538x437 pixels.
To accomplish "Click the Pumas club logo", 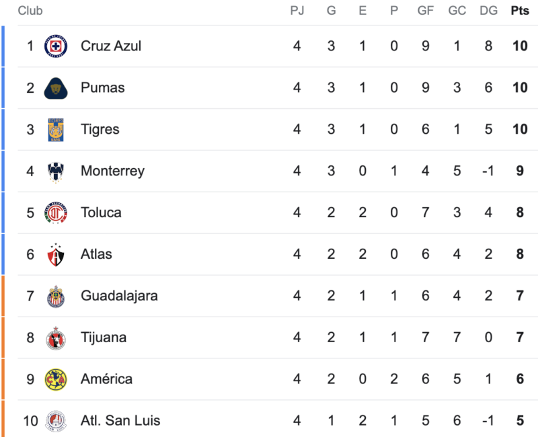I will (x=55, y=88).
